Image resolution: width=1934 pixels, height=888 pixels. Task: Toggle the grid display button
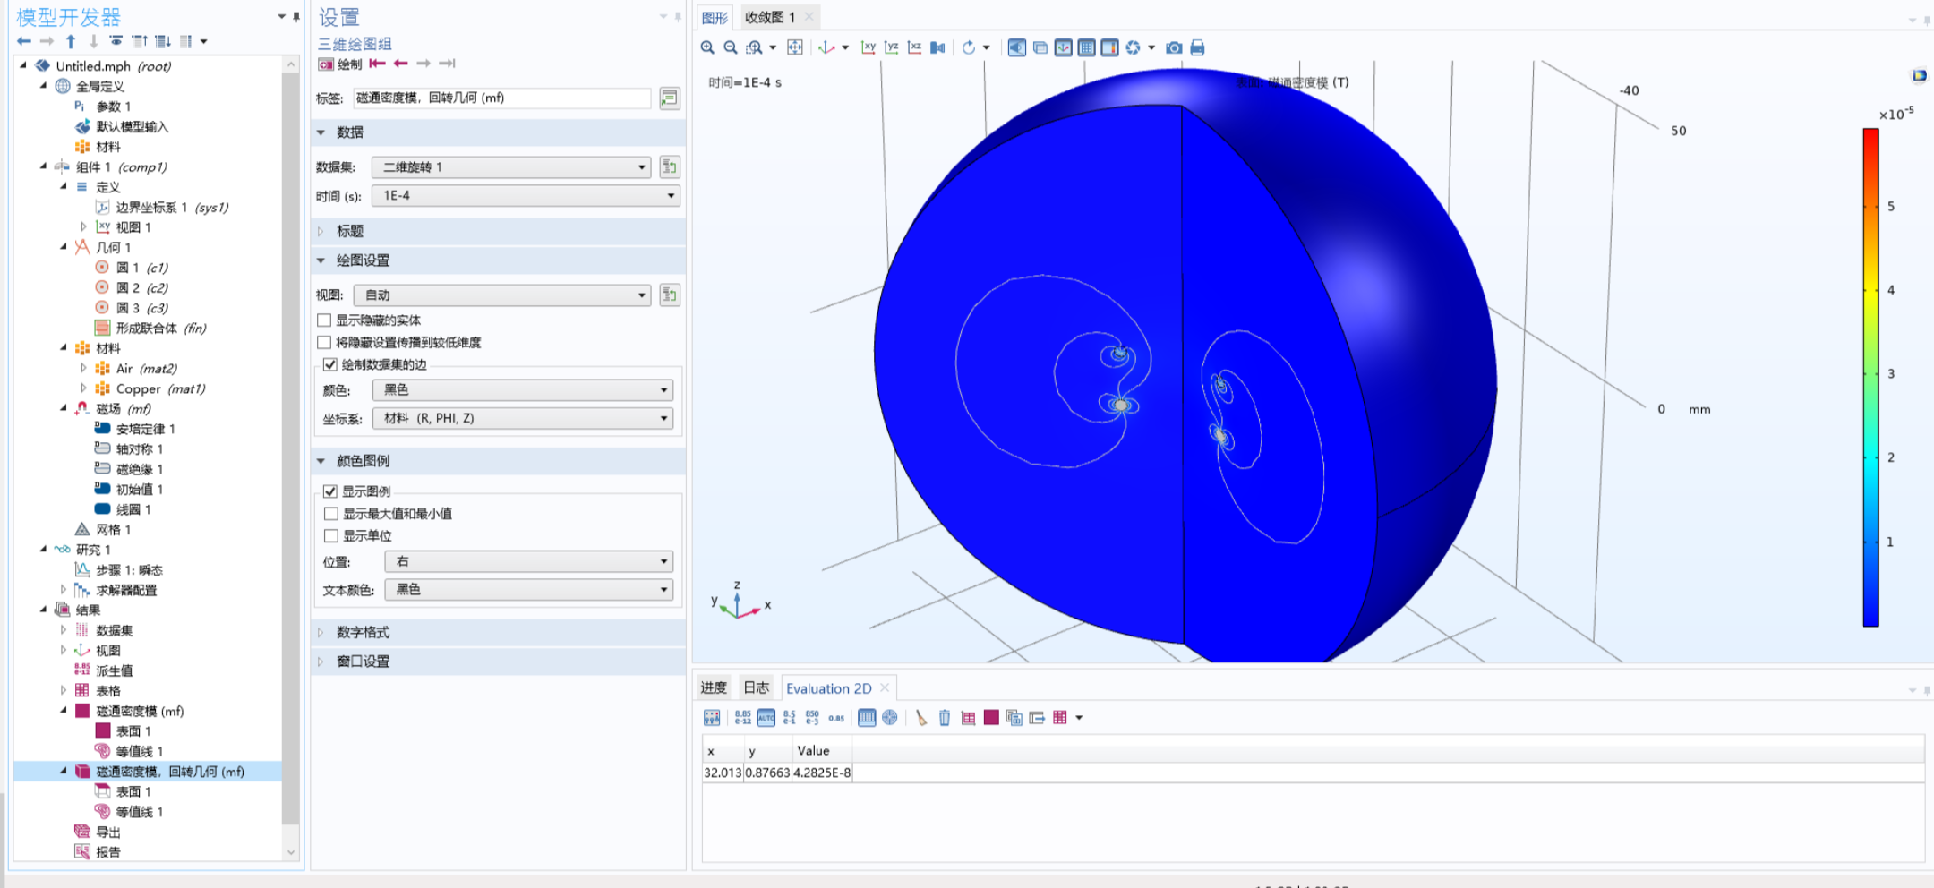(x=1086, y=47)
